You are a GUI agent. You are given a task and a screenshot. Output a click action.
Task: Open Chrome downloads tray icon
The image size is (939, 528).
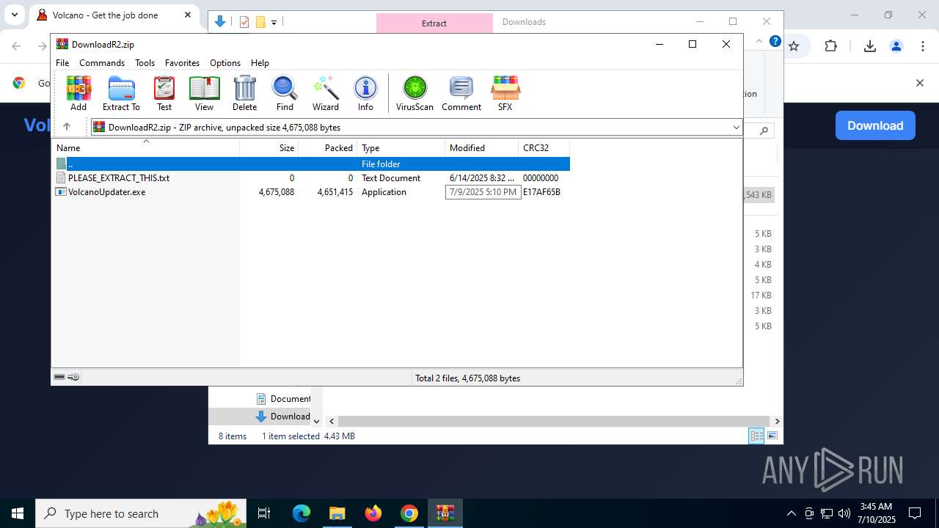click(x=869, y=46)
